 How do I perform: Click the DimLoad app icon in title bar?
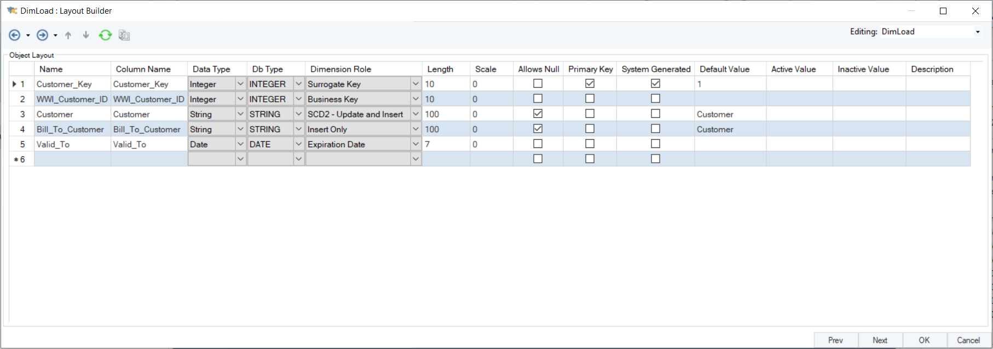click(11, 11)
